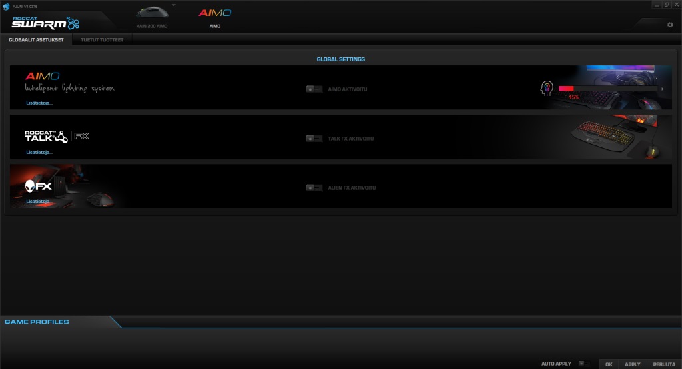The height and width of the screenshot is (369, 682).
Task: Close the Swarm window
Action: 677,5
